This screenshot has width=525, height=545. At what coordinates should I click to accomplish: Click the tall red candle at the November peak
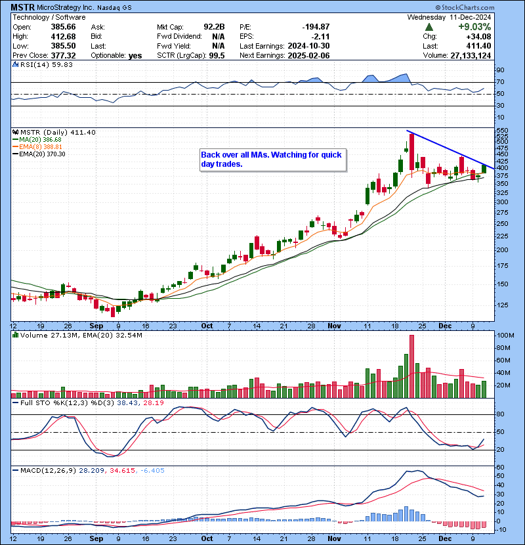coord(411,152)
